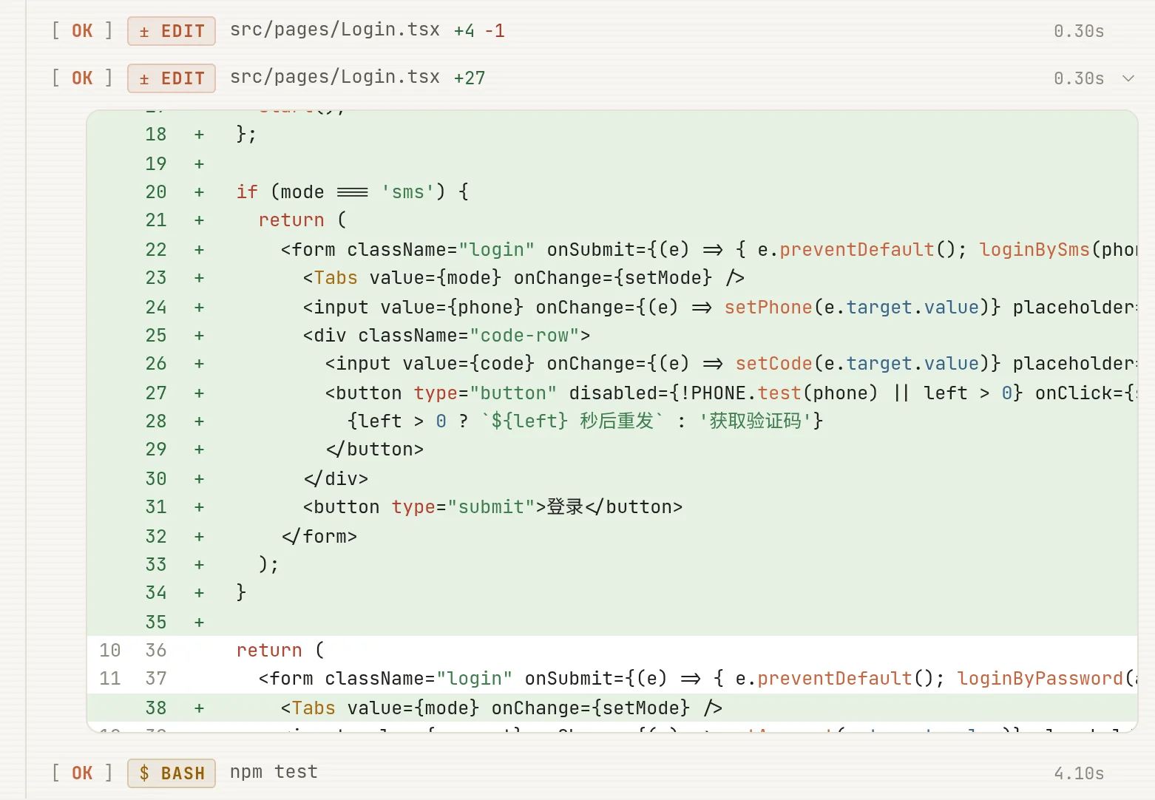Click the 登录 submit button code on line 31
Image resolution: width=1155 pixels, height=800 pixels.
coord(492,507)
